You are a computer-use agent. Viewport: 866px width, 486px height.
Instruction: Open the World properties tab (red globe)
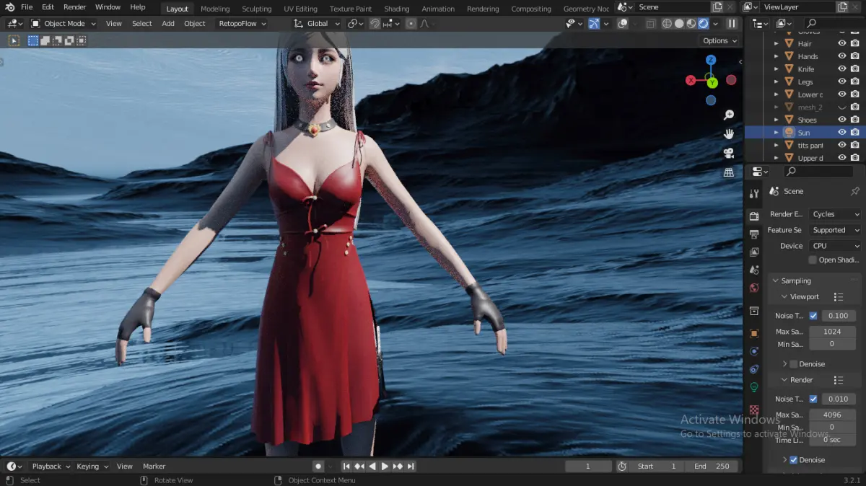pos(754,288)
